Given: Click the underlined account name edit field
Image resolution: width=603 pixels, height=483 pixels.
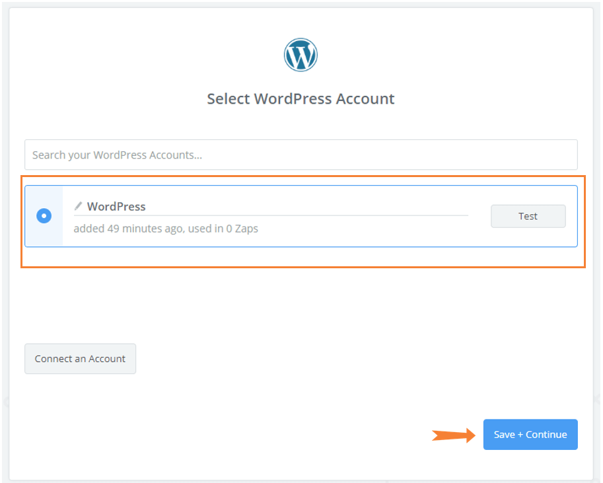Looking at the screenshot, I should (271, 207).
